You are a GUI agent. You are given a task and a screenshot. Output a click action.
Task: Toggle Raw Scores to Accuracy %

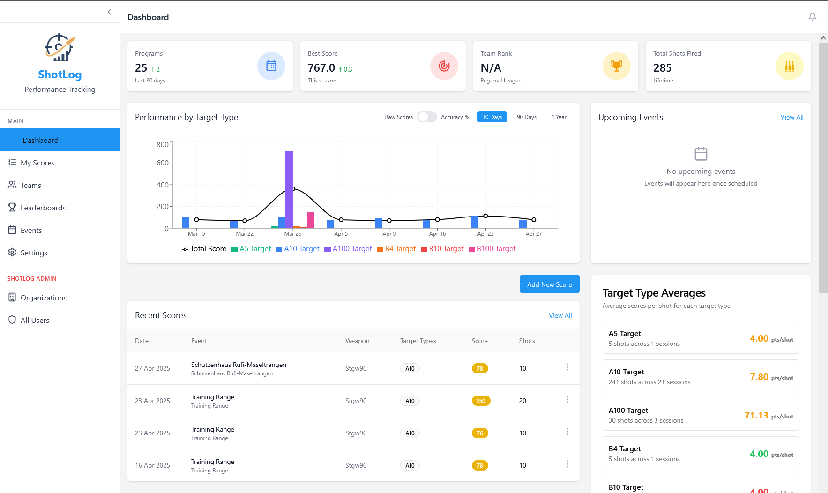pyautogui.click(x=426, y=117)
